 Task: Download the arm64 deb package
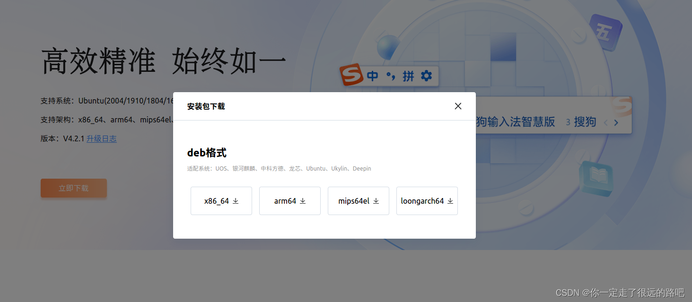point(290,201)
